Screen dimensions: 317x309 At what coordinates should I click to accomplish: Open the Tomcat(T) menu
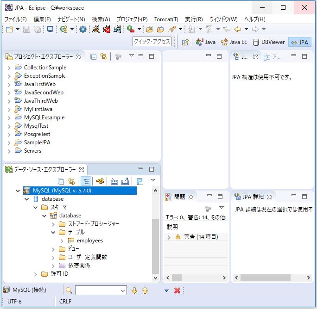(166, 19)
